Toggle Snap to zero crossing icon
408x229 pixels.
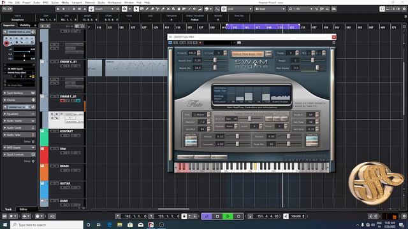(217, 9)
